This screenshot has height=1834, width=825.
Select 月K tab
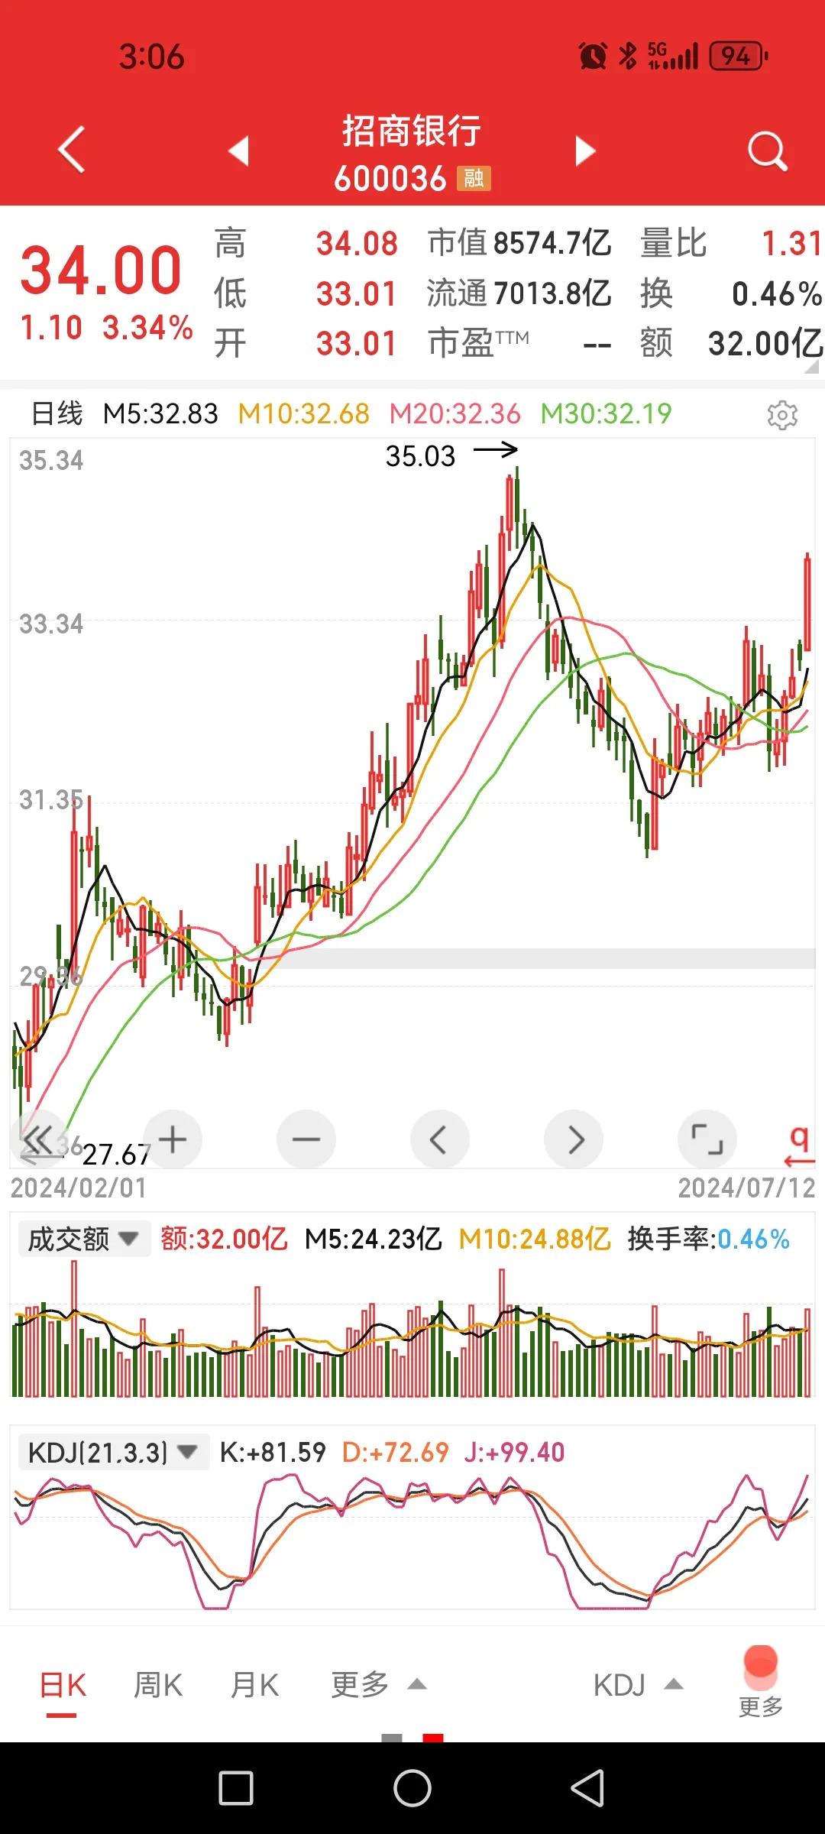(x=254, y=1685)
